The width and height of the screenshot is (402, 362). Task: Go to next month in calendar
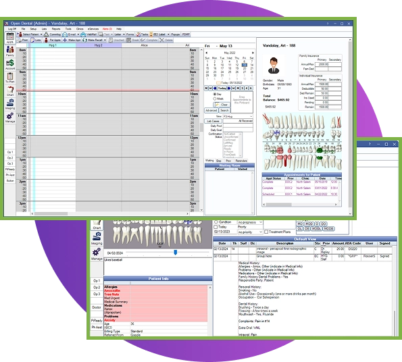point(253,53)
